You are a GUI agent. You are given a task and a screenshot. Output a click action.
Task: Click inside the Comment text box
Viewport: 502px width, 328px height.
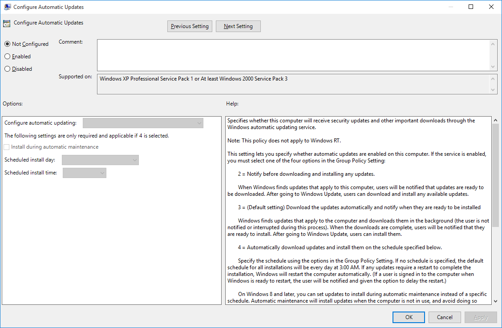pos(293,55)
